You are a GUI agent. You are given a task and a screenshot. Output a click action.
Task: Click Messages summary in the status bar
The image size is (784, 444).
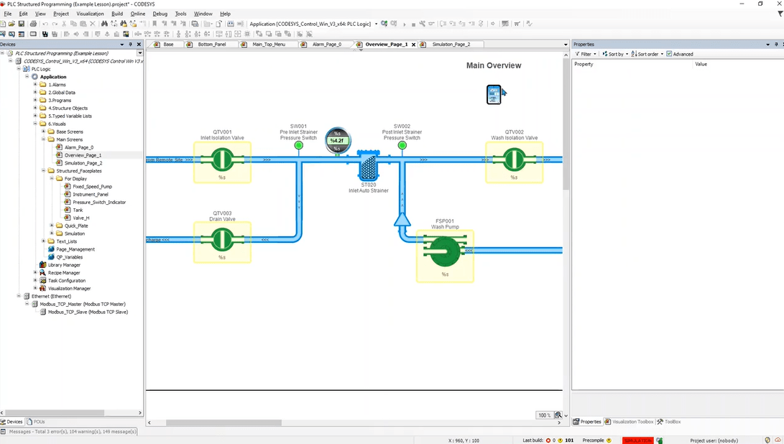(69, 432)
